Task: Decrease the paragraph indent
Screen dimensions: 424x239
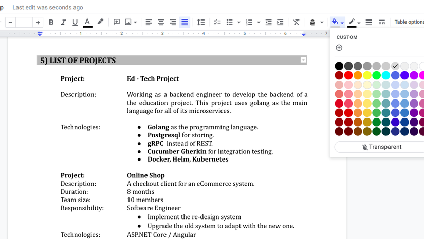Action: click(268, 22)
